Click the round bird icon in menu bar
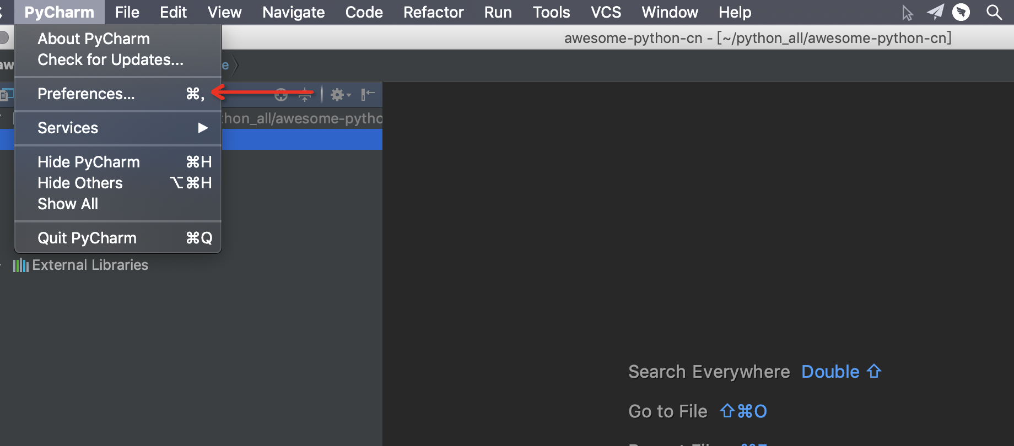The width and height of the screenshot is (1014, 446). 961,12
